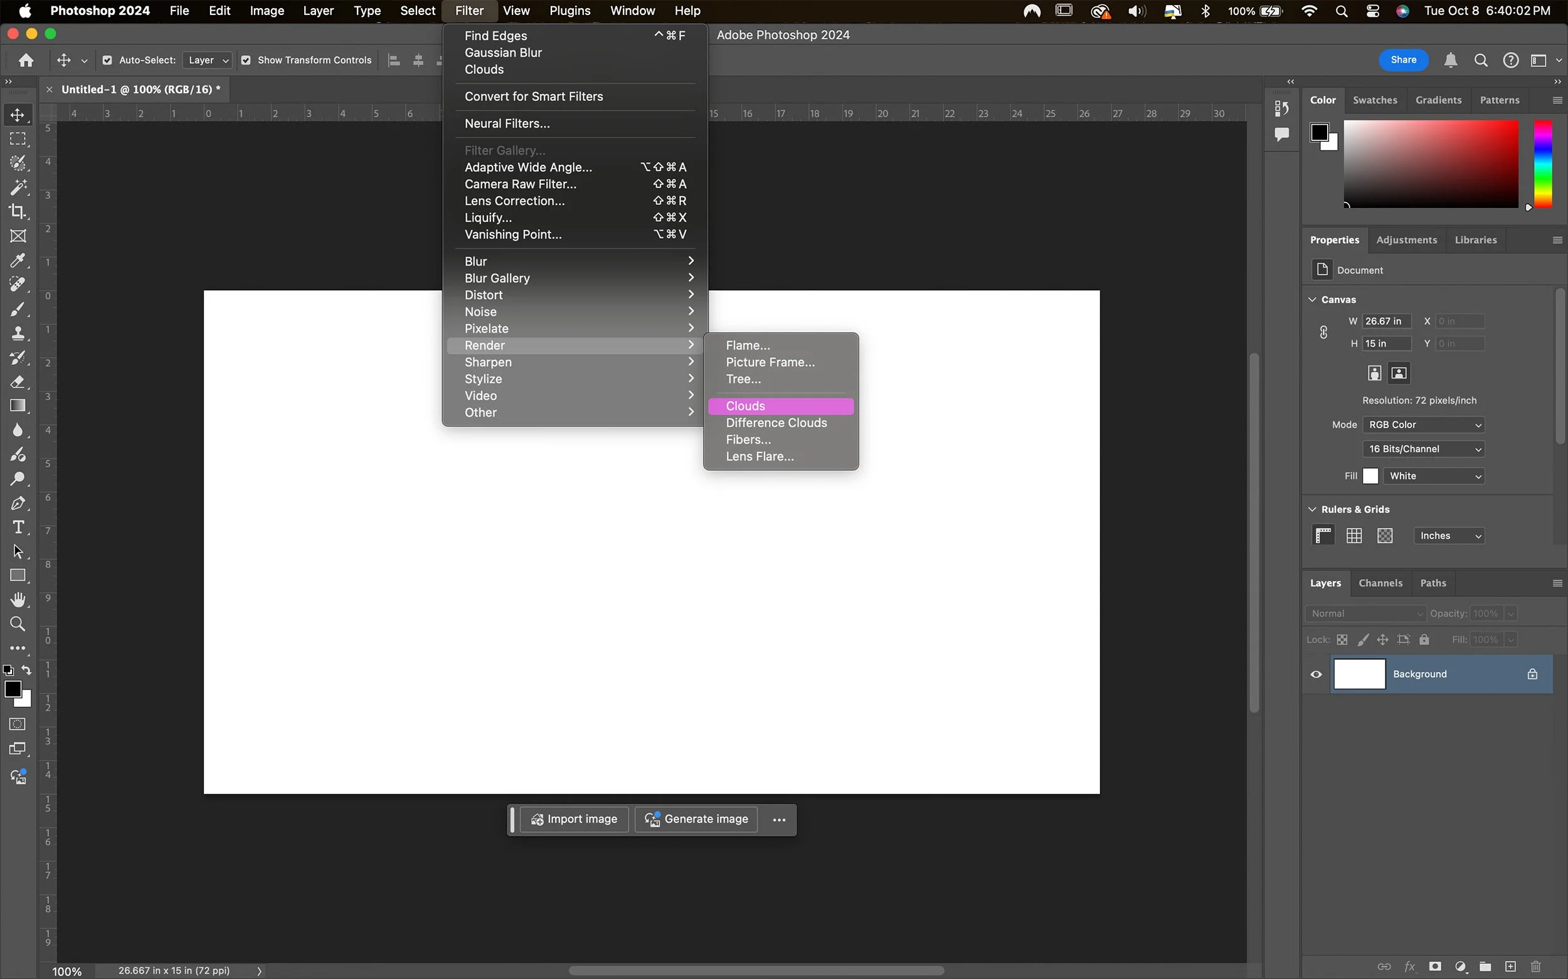Select the Eyedropper tool
Viewport: 1568px width, 979px height.
pos(18,260)
